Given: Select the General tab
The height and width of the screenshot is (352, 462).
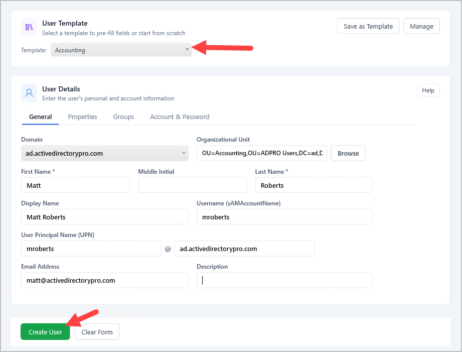Looking at the screenshot, I should tap(40, 116).
